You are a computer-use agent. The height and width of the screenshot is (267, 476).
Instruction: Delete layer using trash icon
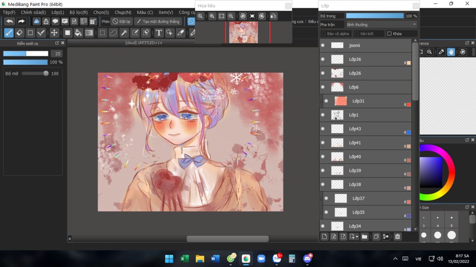(x=397, y=236)
